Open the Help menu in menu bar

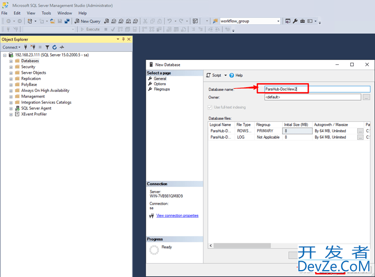83,13
